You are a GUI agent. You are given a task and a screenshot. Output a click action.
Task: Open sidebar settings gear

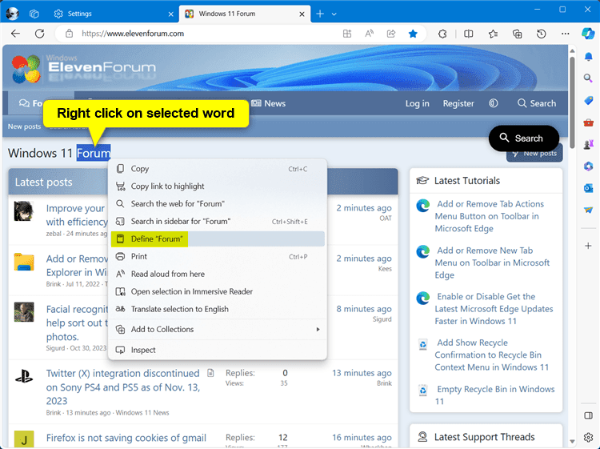point(589,437)
